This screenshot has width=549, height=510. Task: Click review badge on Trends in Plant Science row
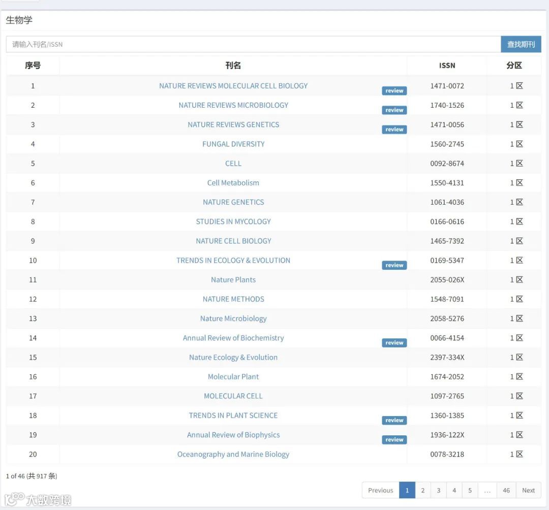tap(394, 421)
